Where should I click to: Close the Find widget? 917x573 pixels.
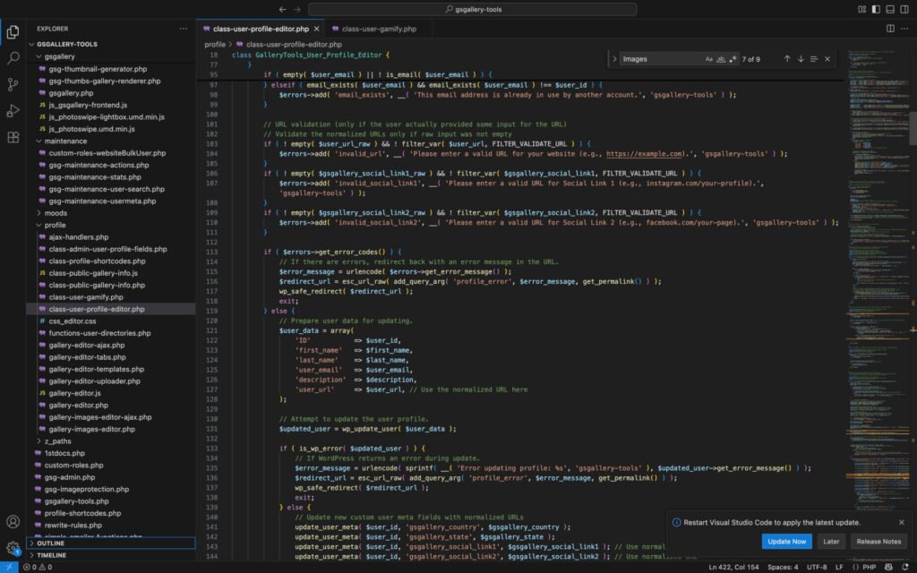pos(826,58)
